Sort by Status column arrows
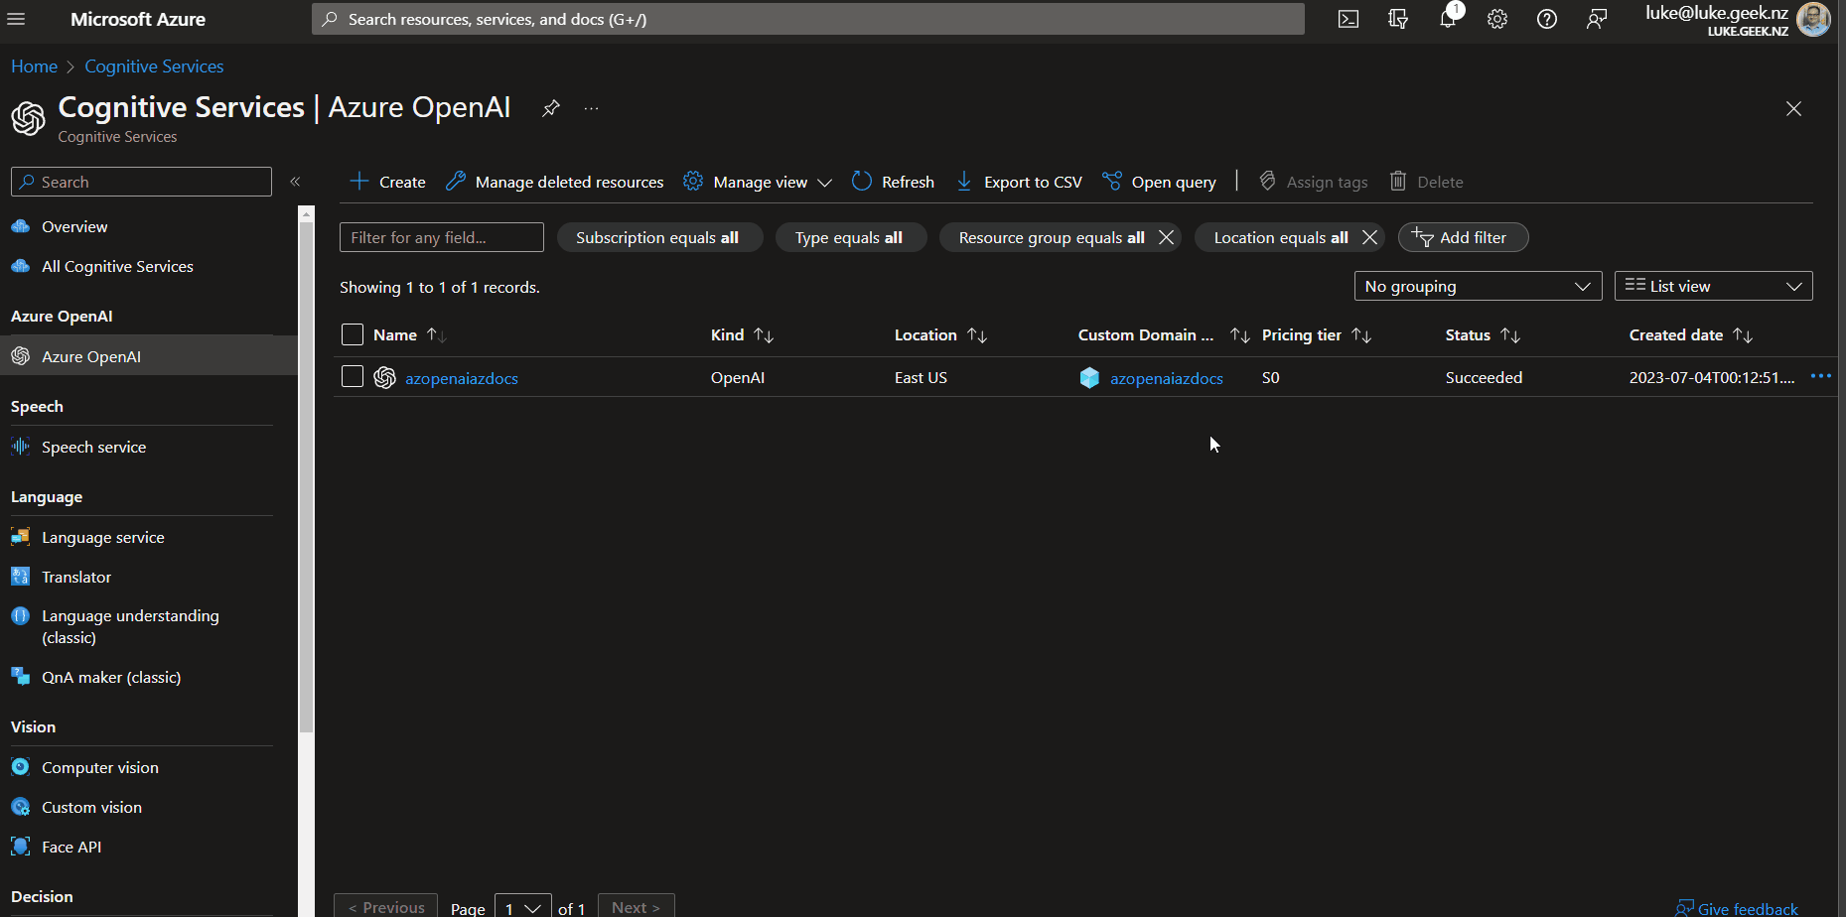 tap(1510, 335)
